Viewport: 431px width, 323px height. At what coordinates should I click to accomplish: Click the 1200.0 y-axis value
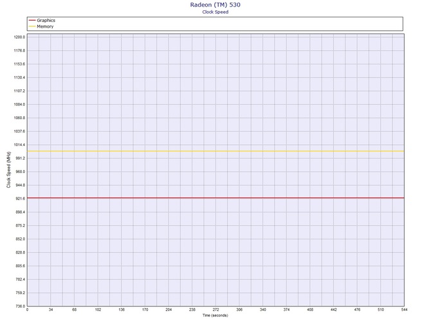click(19, 37)
